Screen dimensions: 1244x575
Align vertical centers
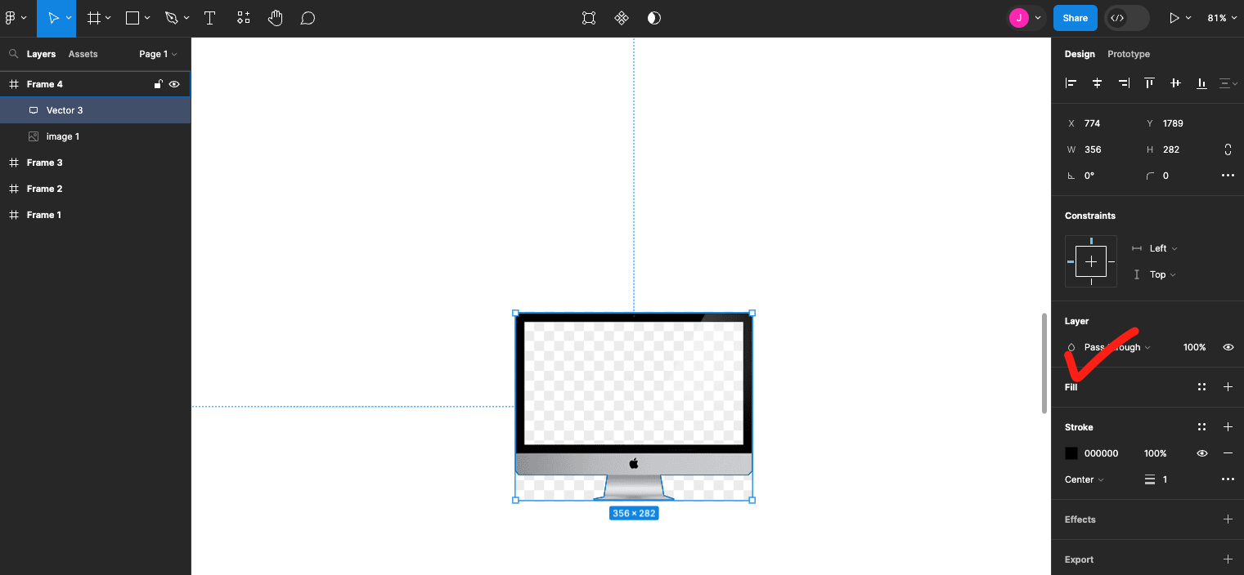coord(1175,82)
